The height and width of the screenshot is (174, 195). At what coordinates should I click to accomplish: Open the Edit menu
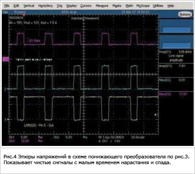coord(16,6)
